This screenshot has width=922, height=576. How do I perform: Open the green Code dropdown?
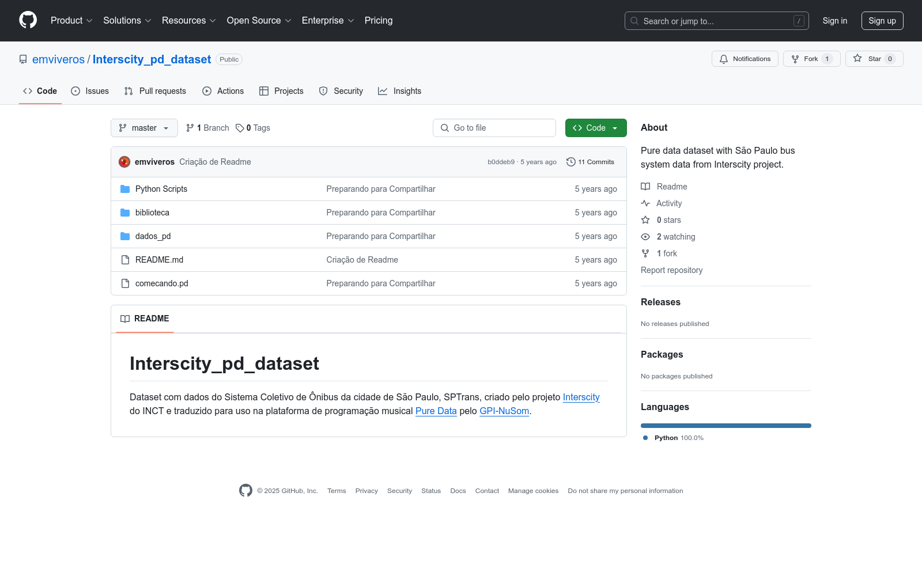[596, 128]
